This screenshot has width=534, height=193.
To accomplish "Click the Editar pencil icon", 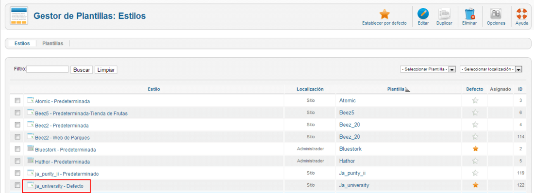I will coord(423,14).
